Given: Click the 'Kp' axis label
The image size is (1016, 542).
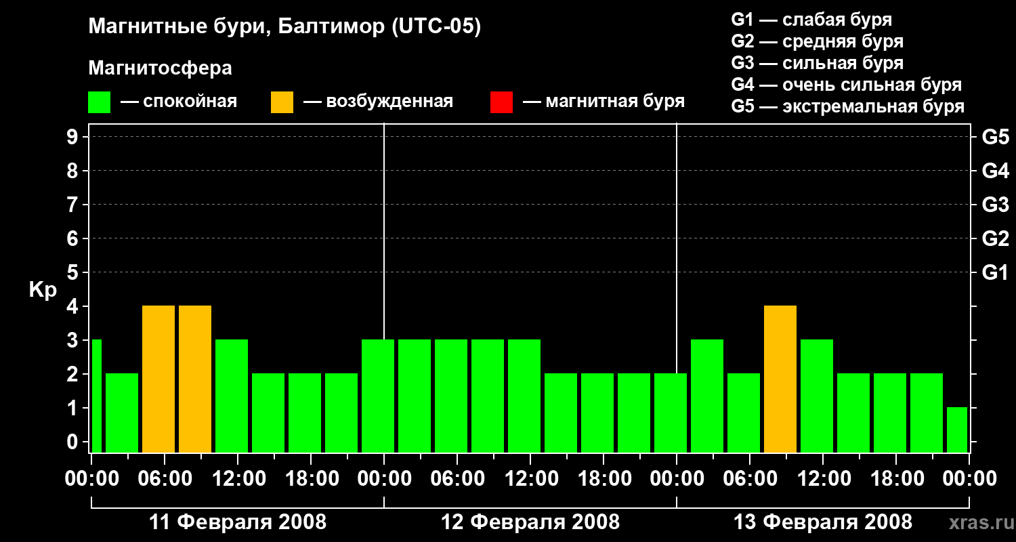Looking at the screenshot, I should click(x=43, y=291).
